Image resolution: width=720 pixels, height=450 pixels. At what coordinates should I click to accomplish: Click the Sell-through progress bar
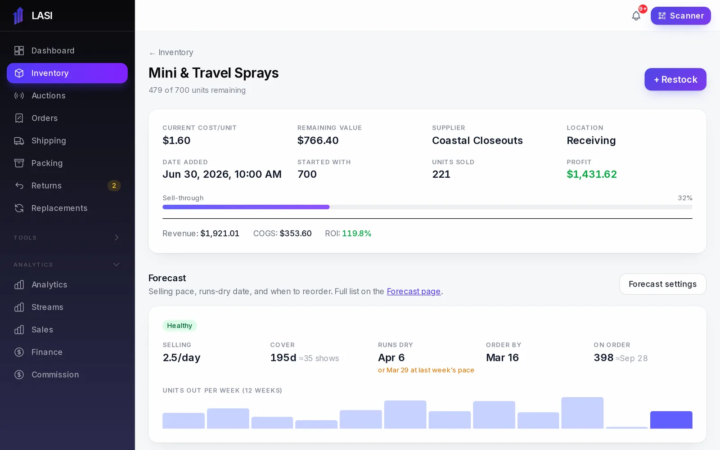(427, 207)
